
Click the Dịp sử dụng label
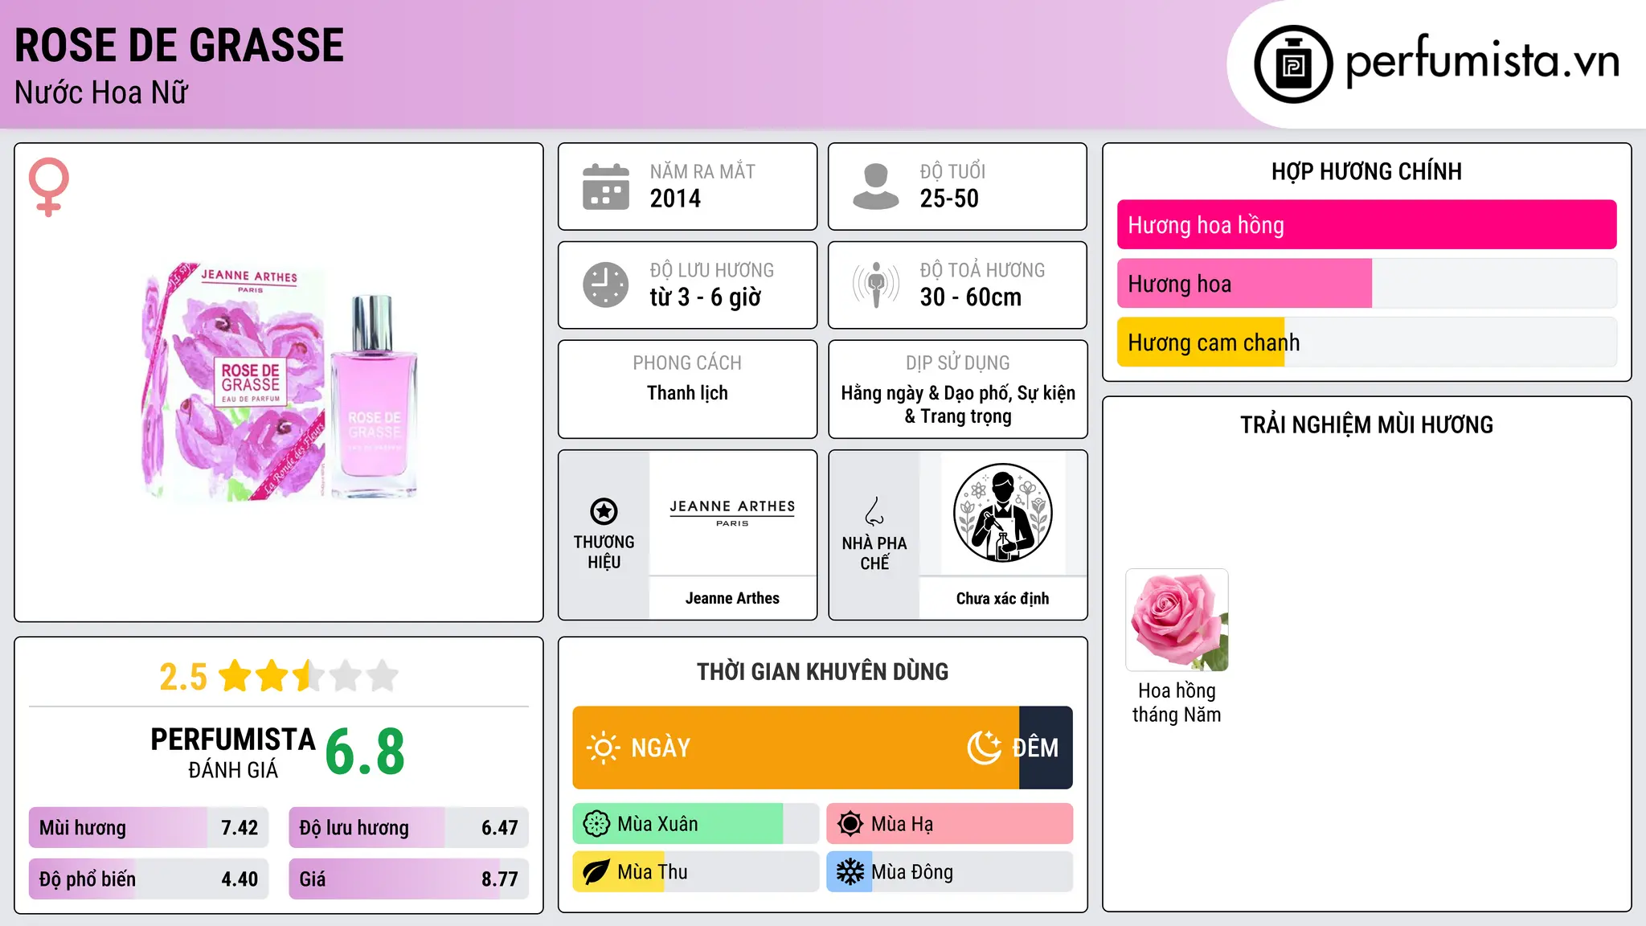957,363
